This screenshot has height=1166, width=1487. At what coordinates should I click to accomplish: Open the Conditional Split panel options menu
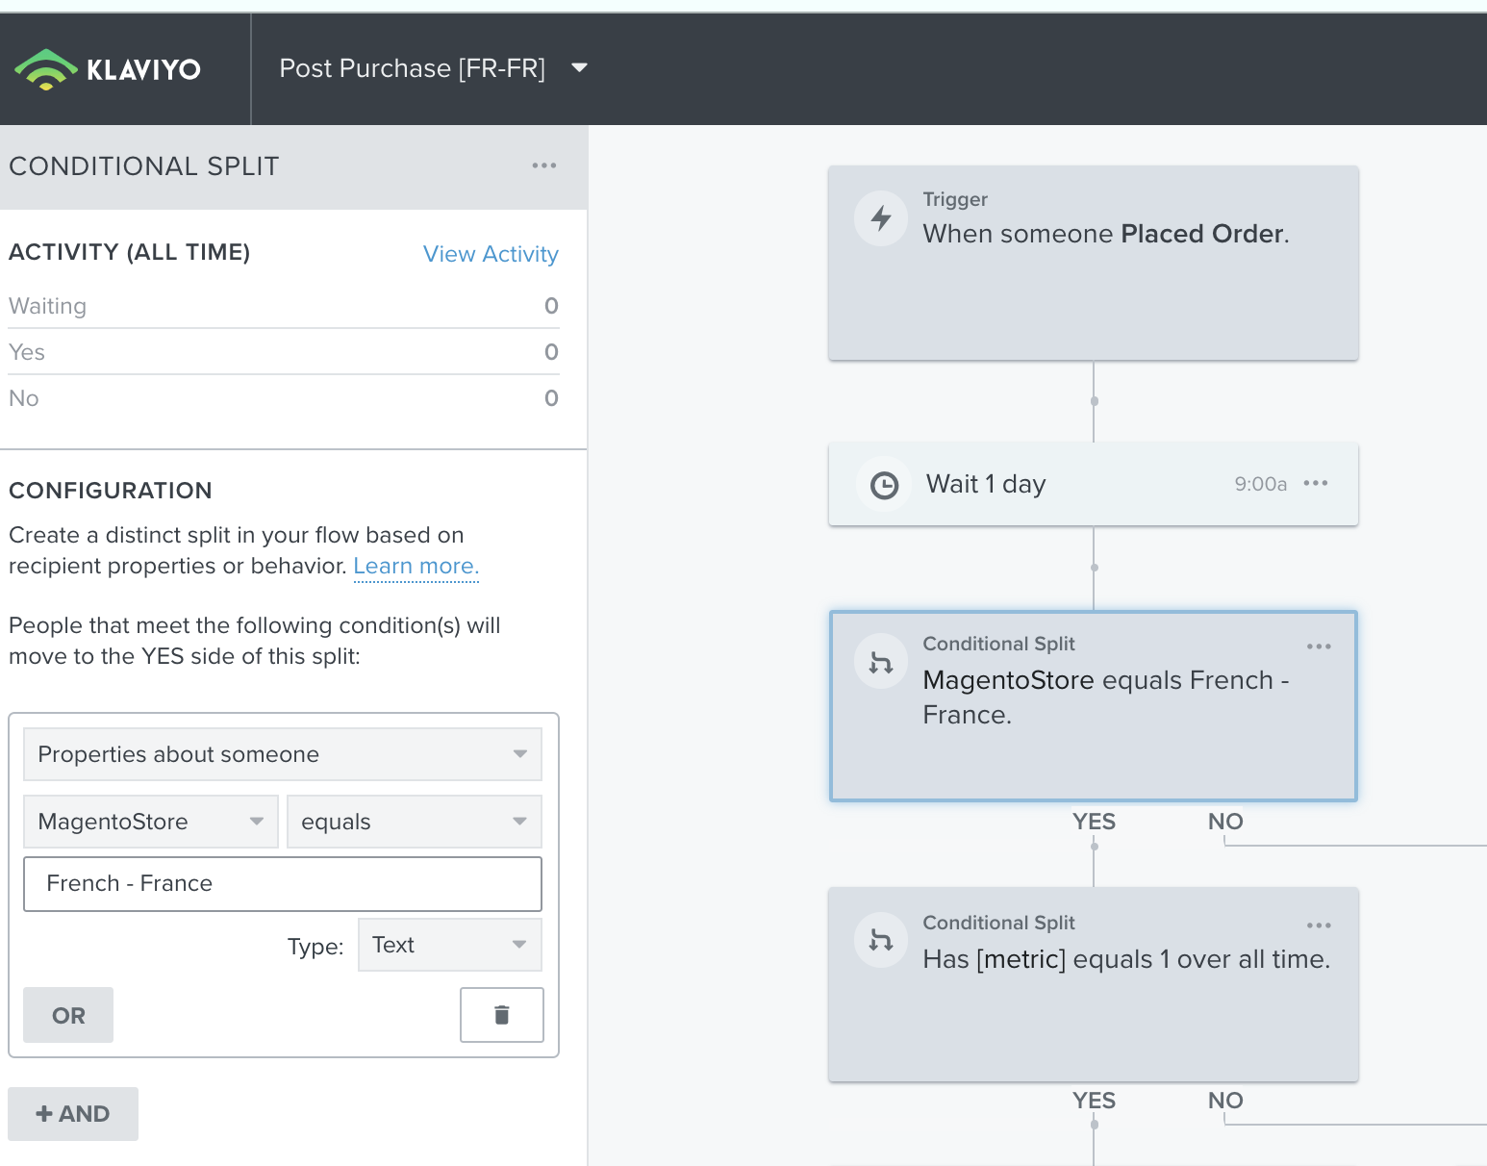point(544,165)
